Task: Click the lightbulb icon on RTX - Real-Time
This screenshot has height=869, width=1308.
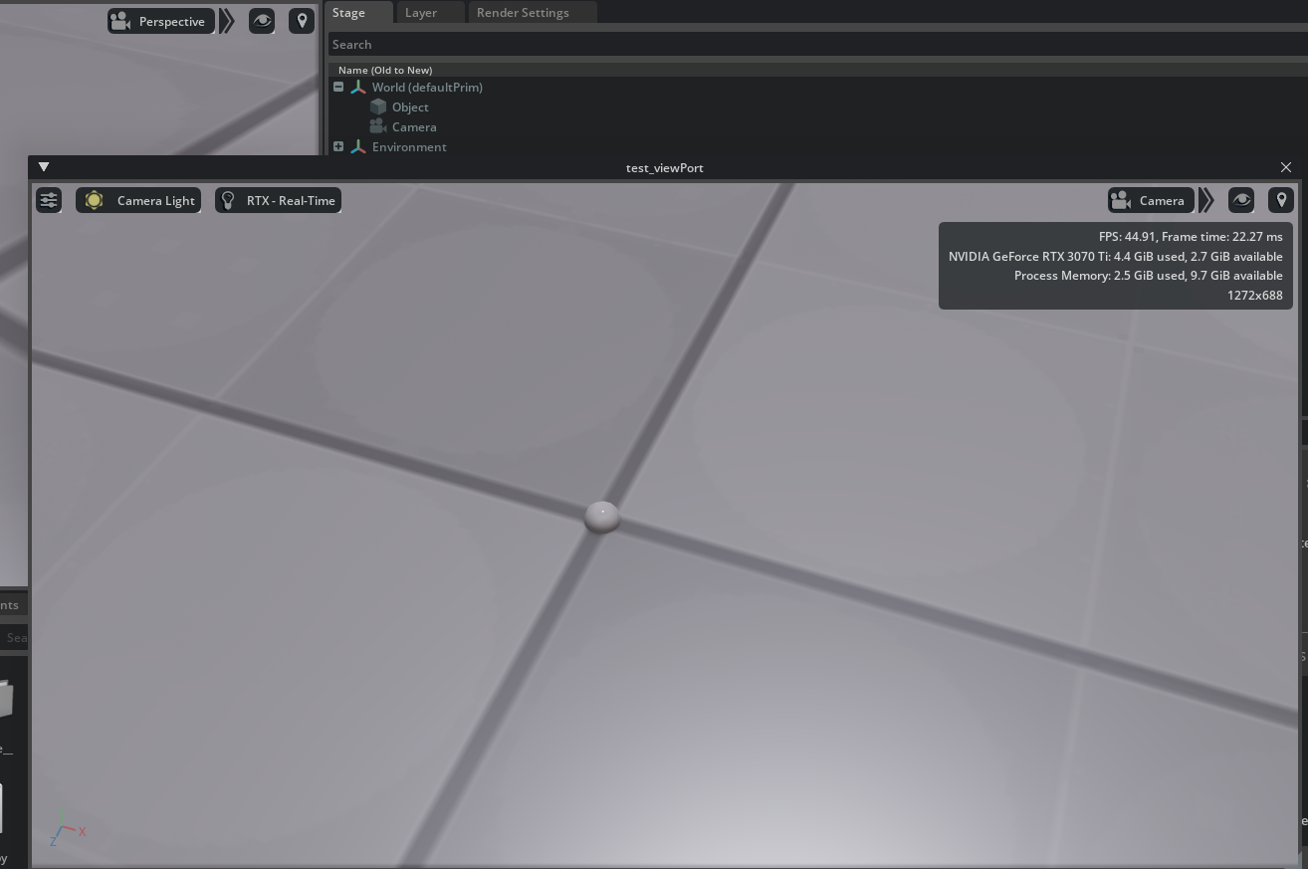Action: point(228,200)
